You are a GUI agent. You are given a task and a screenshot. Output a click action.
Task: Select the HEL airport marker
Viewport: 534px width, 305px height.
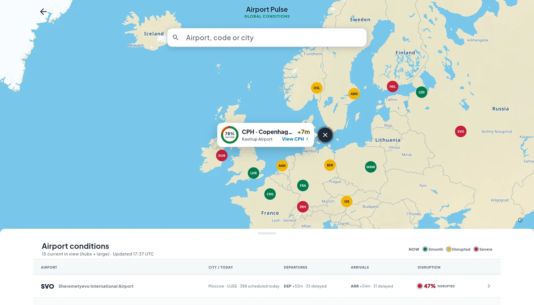tap(392, 87)
